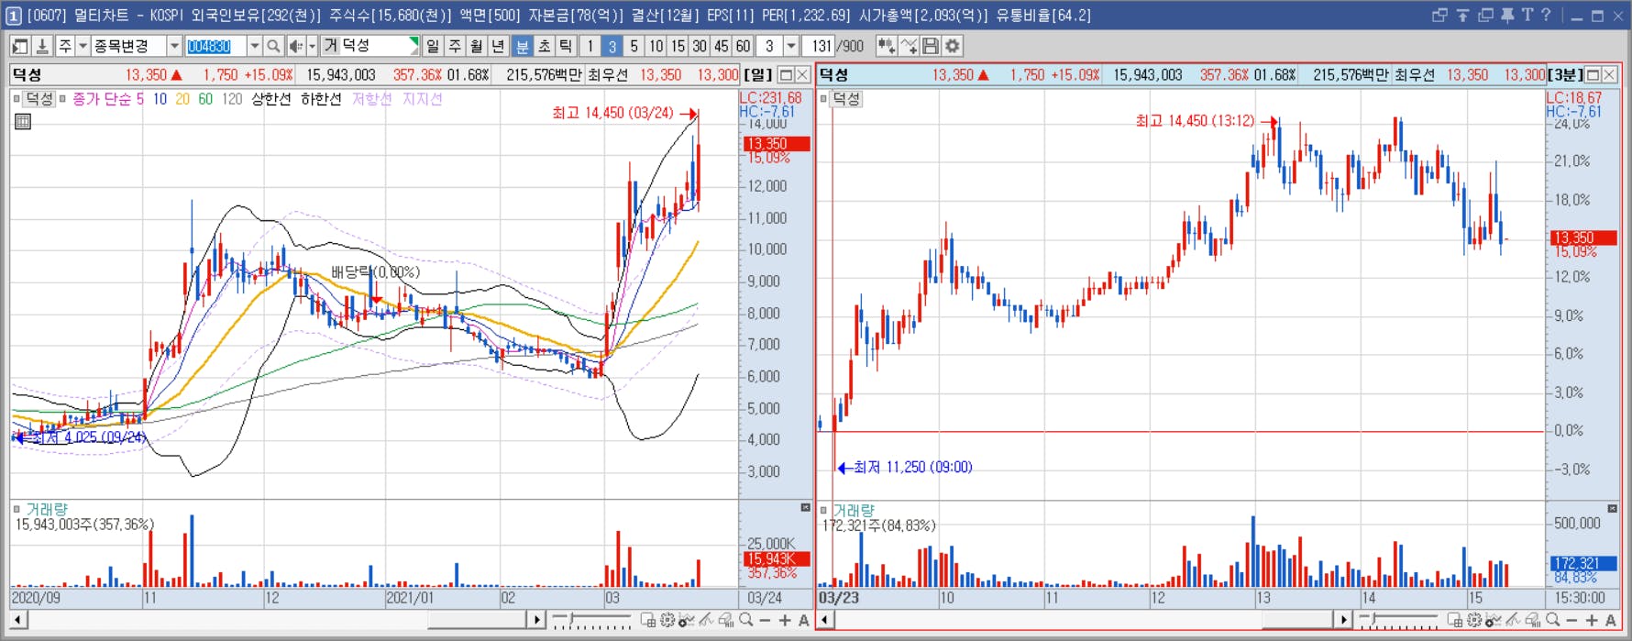Zoom in left chart with plus icon
Image resolution: width=1632 pixels, height=641 pixels.
click(785, 620)
